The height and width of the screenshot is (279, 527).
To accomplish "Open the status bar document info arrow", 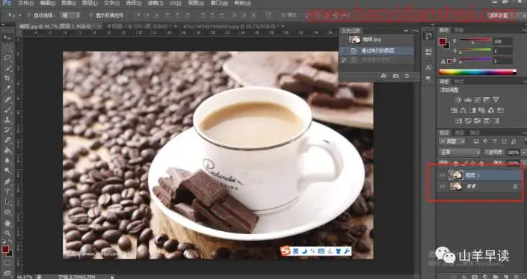I will click(112, 277).
